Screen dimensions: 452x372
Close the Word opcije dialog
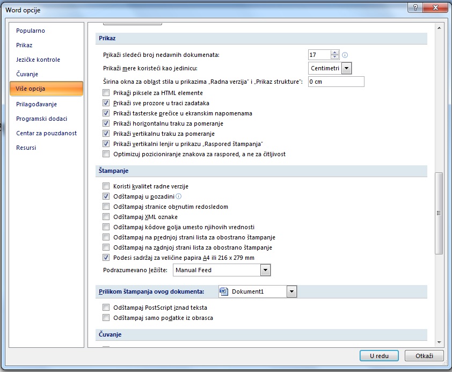(435, 8)
